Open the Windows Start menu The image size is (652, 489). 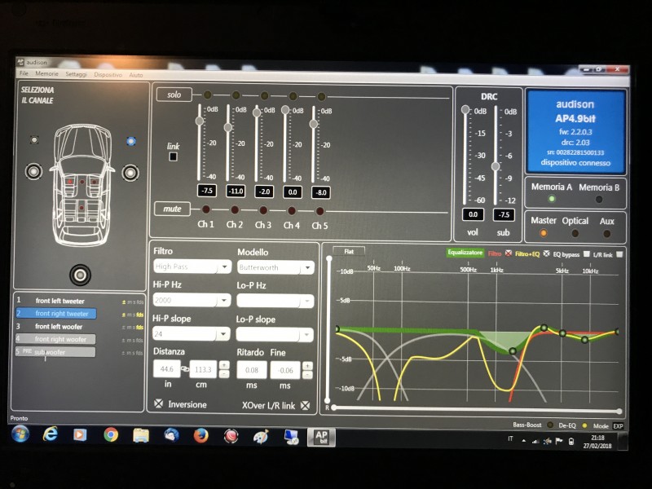tap(20, 434)
